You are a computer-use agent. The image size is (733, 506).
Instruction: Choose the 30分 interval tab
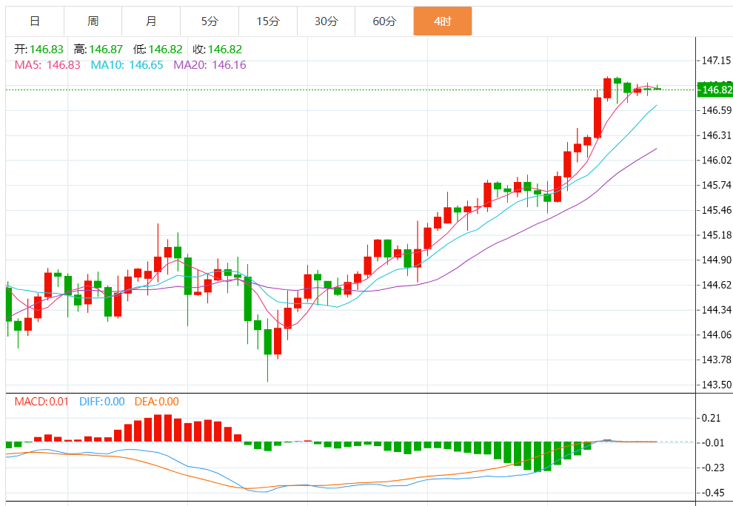pyautogui.click(x=326, y=21)
